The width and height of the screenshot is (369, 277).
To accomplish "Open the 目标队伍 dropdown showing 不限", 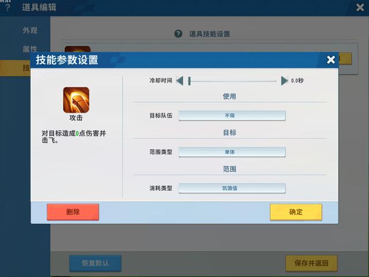I will point(232,115).
